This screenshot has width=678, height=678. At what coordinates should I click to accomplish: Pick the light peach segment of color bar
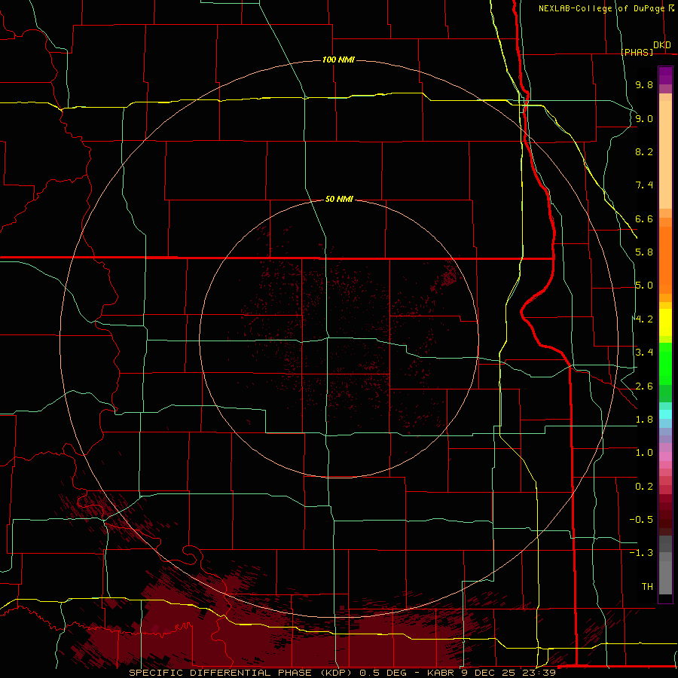(665, 154)
